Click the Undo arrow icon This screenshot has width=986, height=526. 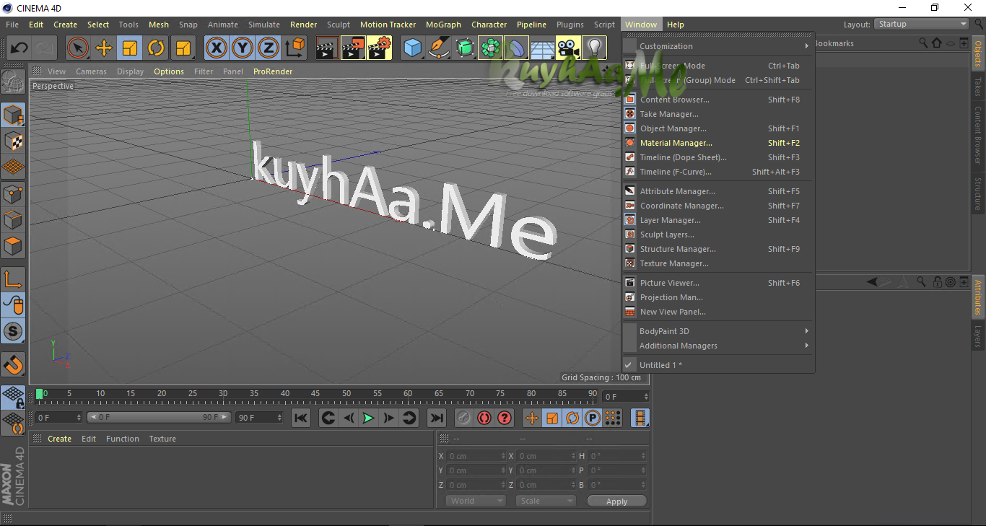[x=19, y=48]
